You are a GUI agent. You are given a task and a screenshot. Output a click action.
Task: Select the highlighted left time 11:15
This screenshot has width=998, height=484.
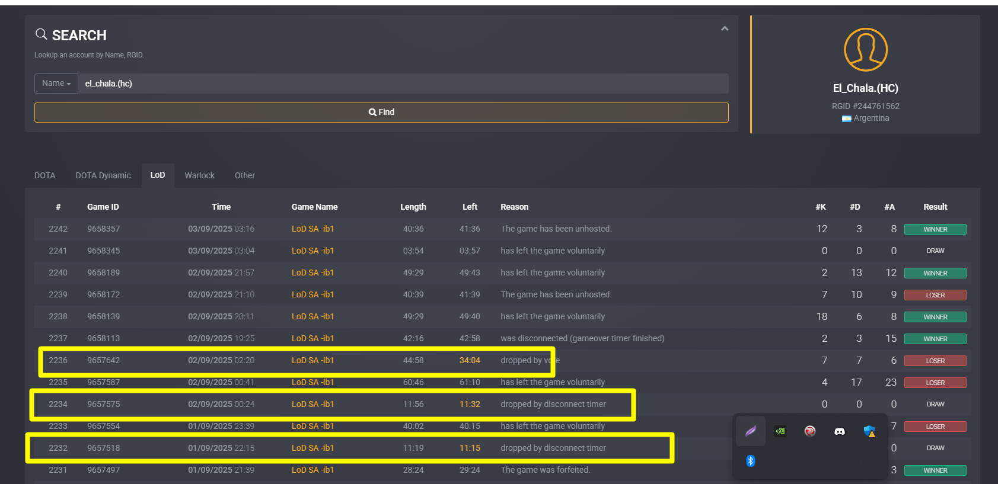(x=470, y=448)
